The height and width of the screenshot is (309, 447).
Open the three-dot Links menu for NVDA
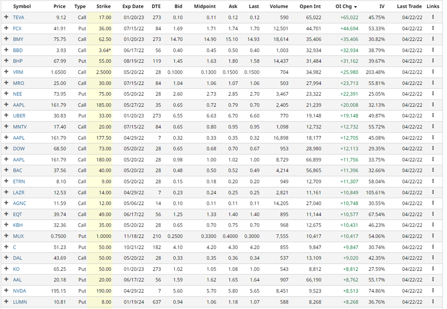coord(433,290)
